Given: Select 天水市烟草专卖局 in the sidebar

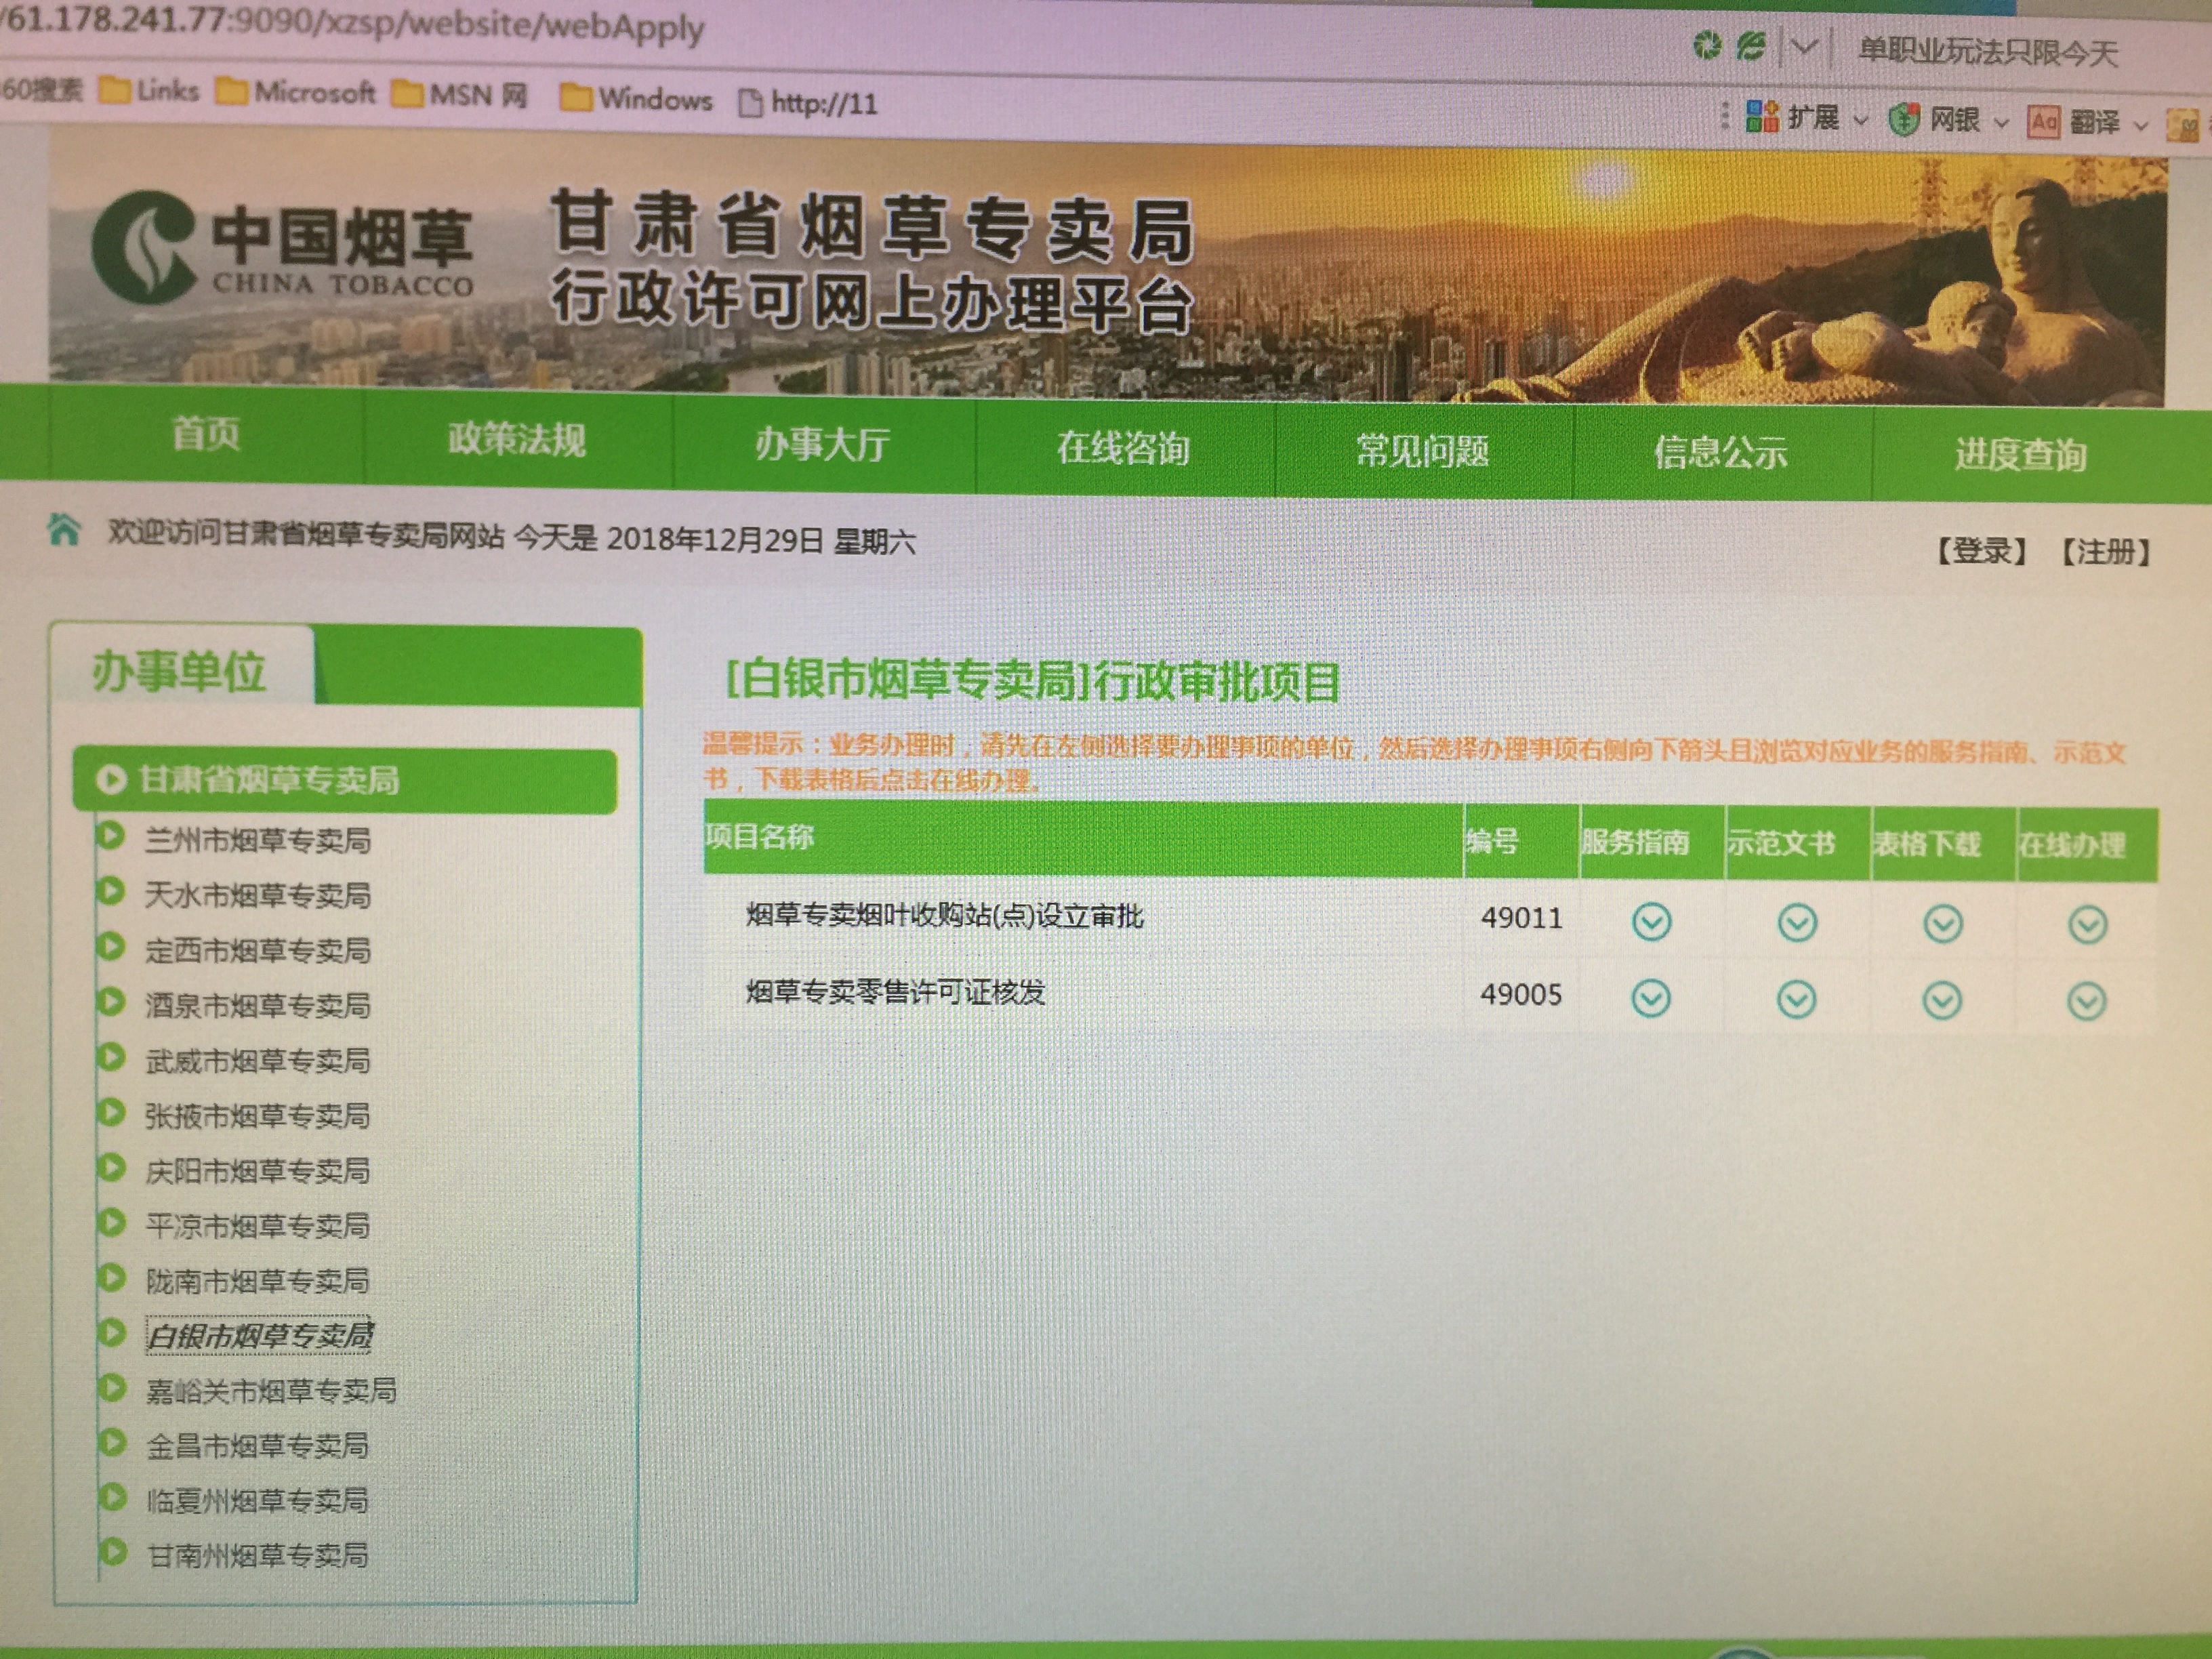Looking at the screenshot, I should [x=257, y=894].
